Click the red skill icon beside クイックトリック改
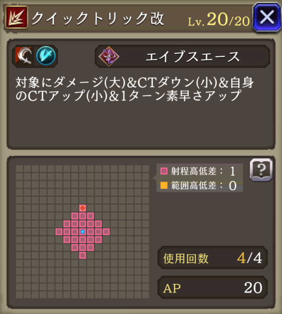 tap(16, 17)
